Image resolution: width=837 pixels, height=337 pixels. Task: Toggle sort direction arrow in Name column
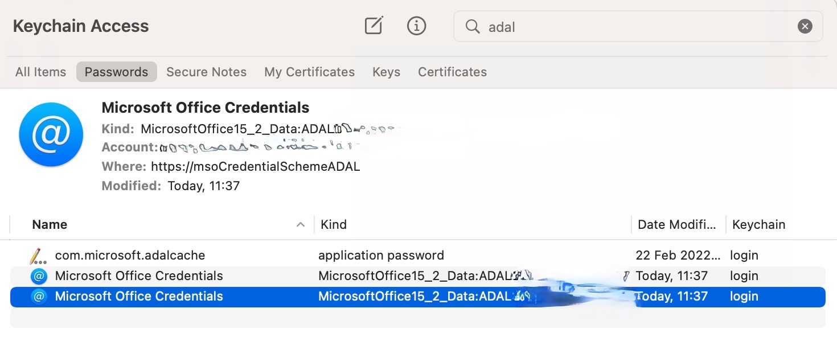click(300, 225)
